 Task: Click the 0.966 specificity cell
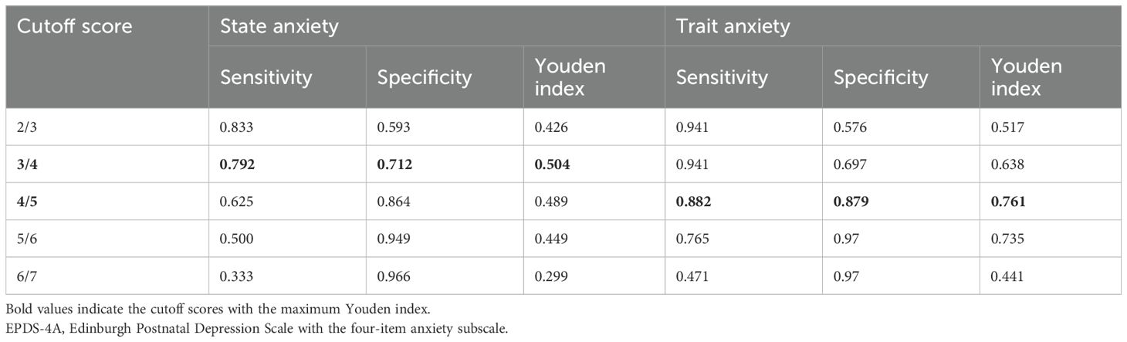coord(394,275)
